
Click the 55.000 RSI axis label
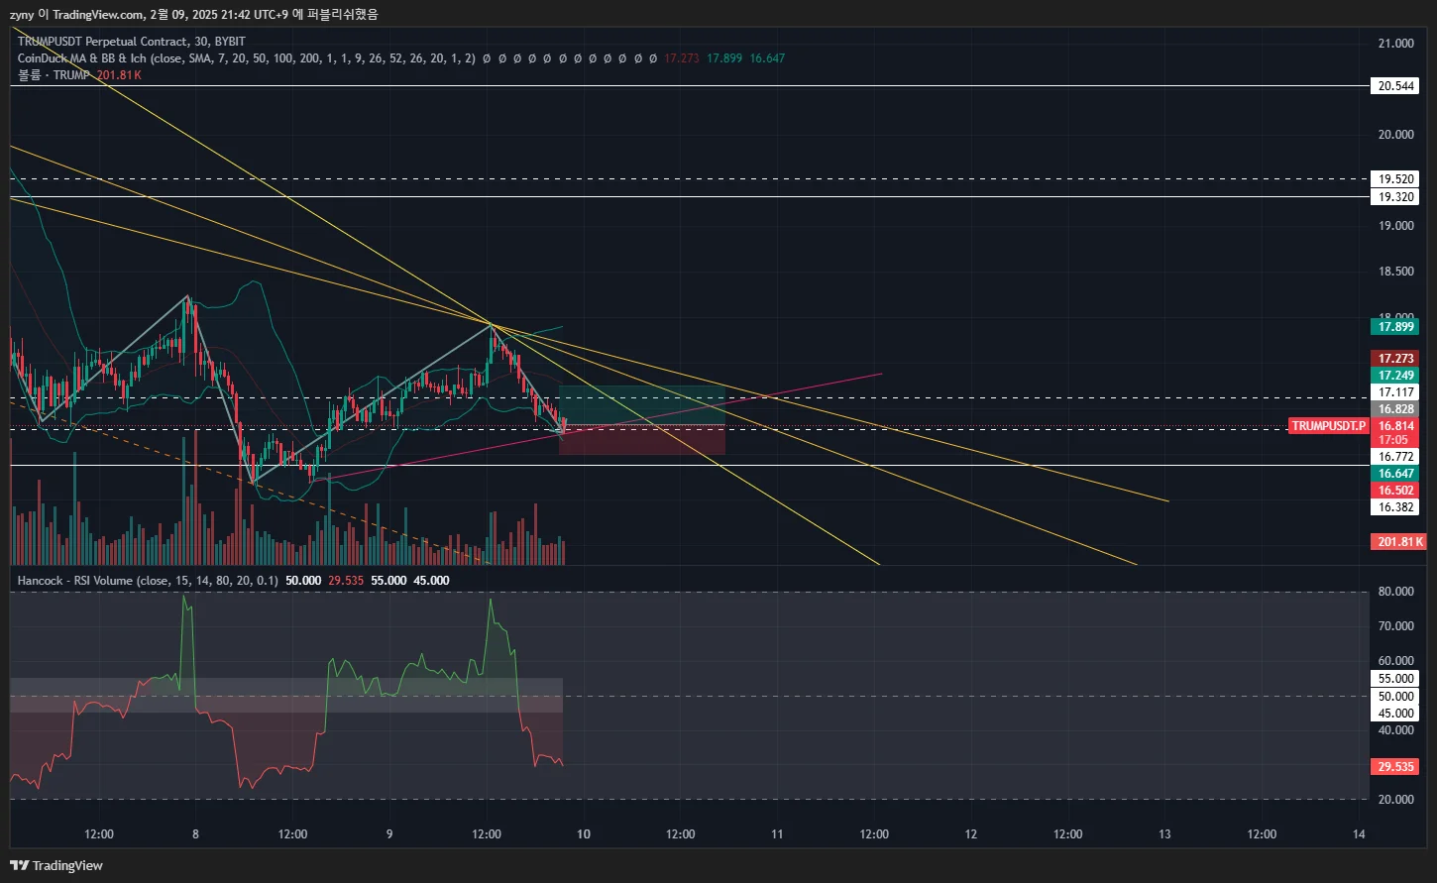1396,679
